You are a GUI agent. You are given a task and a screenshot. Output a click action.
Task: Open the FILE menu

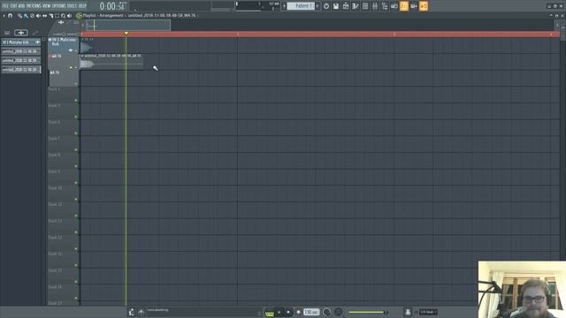pyautogui.click(x=5, y=6)
